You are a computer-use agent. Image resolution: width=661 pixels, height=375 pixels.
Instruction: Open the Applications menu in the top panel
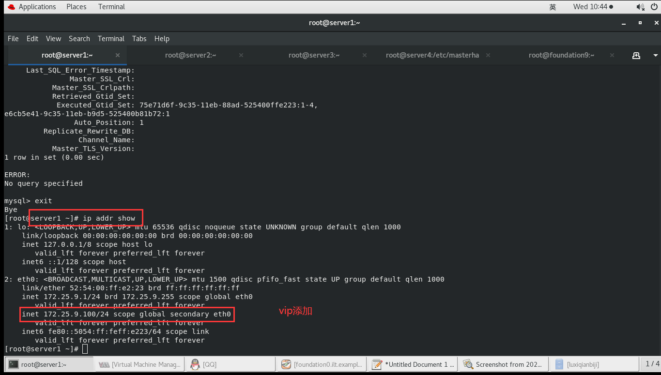(x=32, y=7)
